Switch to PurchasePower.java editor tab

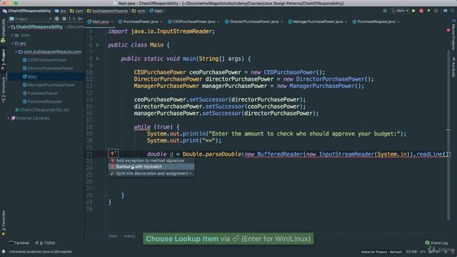tap(140, 21)
